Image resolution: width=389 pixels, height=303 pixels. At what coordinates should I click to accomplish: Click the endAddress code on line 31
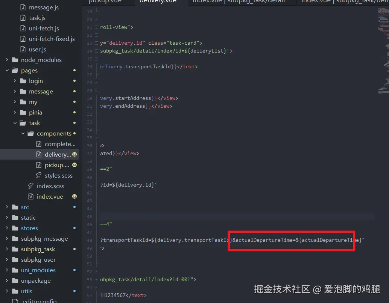130,106
